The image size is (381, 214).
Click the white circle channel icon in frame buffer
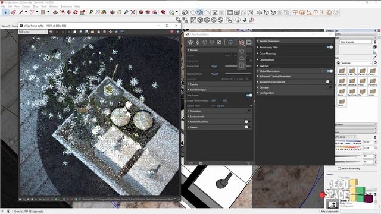(75, 32)
